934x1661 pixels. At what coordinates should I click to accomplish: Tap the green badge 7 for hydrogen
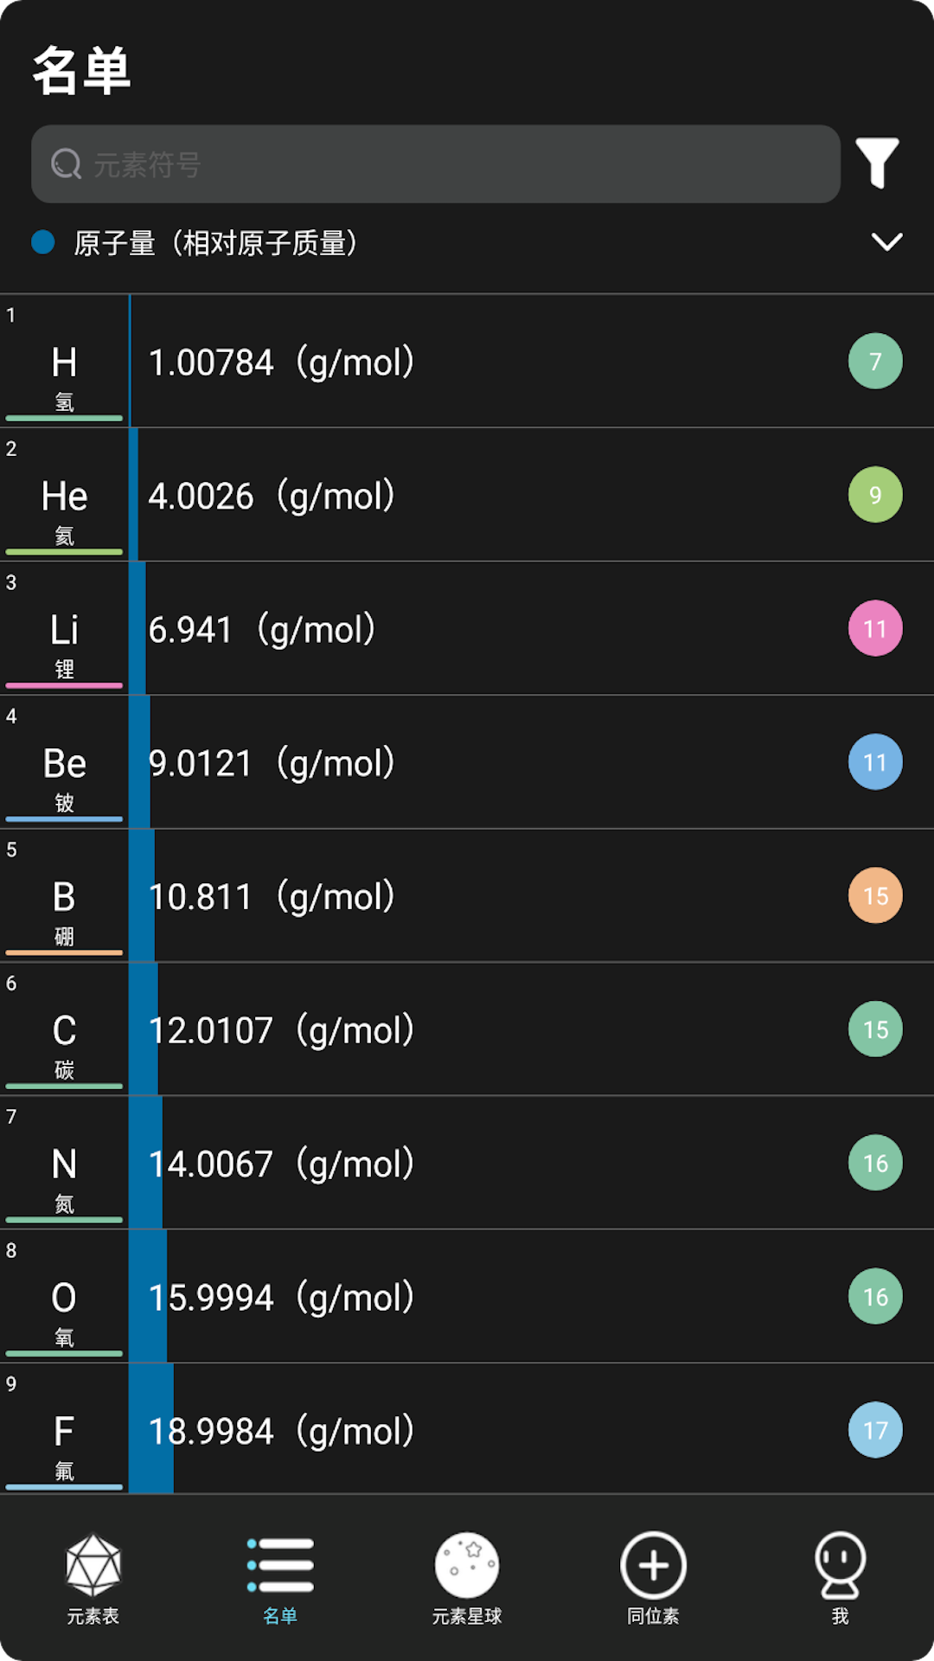(875, 361)
